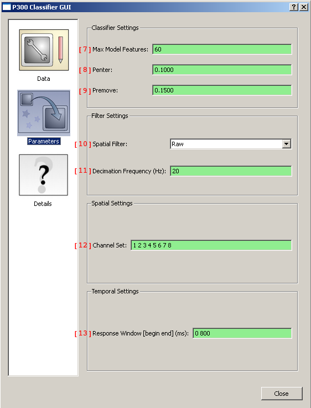
Task: Click the Close button
Action: click(282, 394)
